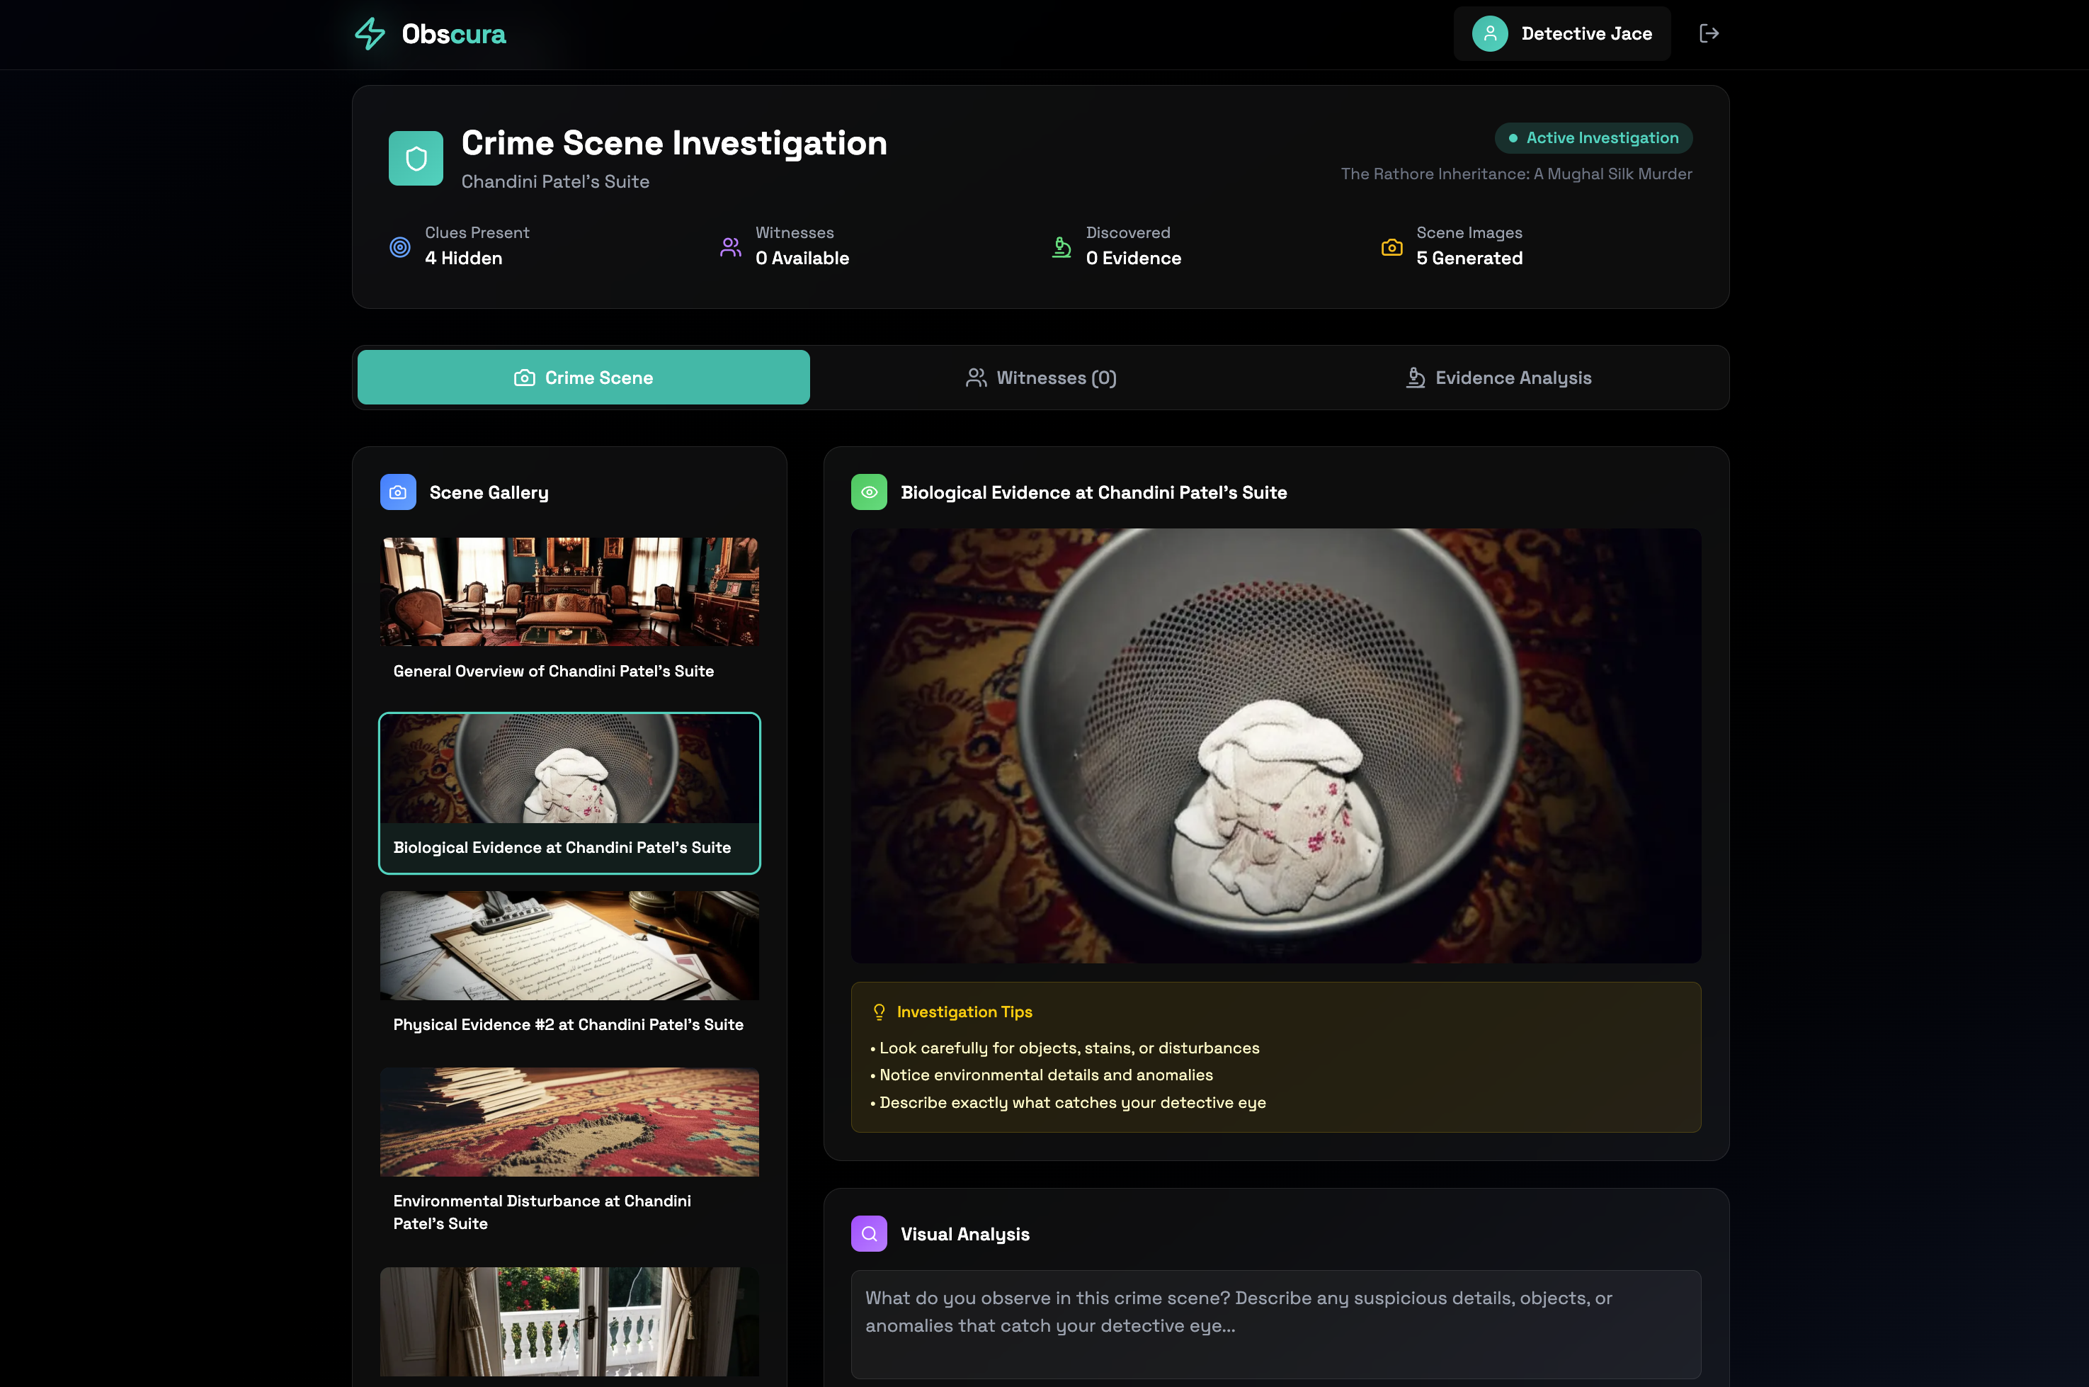Click the teal shield icon beside the title
This screenshot has height=1387, width=2089.
click(416, 159)
